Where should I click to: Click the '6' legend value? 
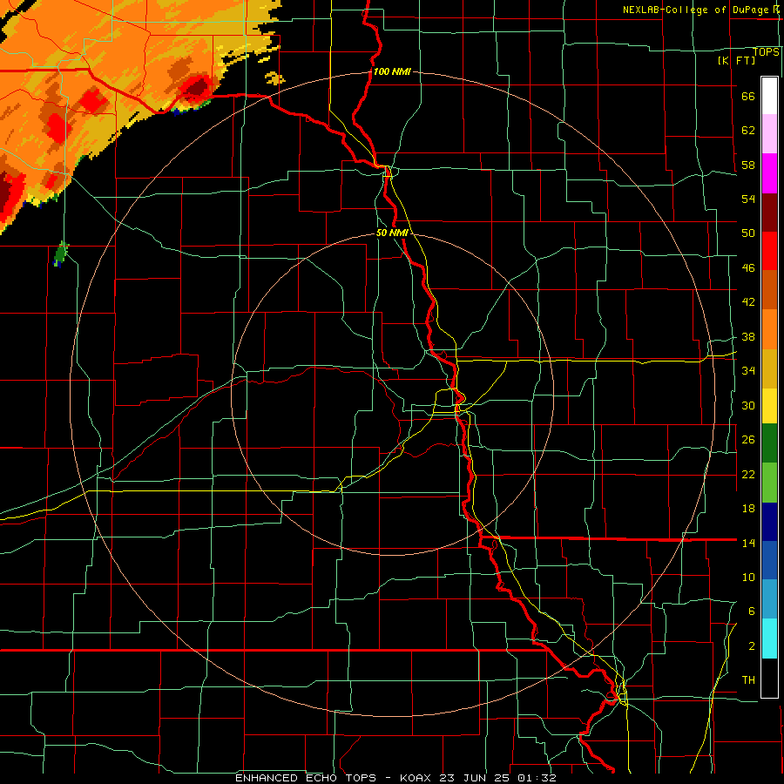752,611
